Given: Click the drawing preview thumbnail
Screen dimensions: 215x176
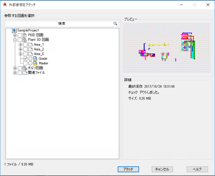Looking at the screenshot, I should pos(167,48).
